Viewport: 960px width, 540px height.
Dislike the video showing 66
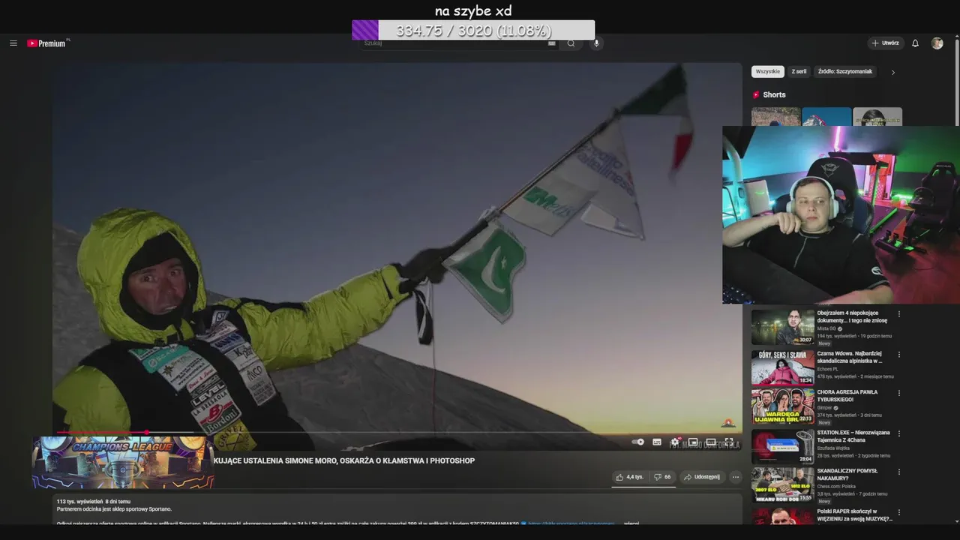point(662,477)
